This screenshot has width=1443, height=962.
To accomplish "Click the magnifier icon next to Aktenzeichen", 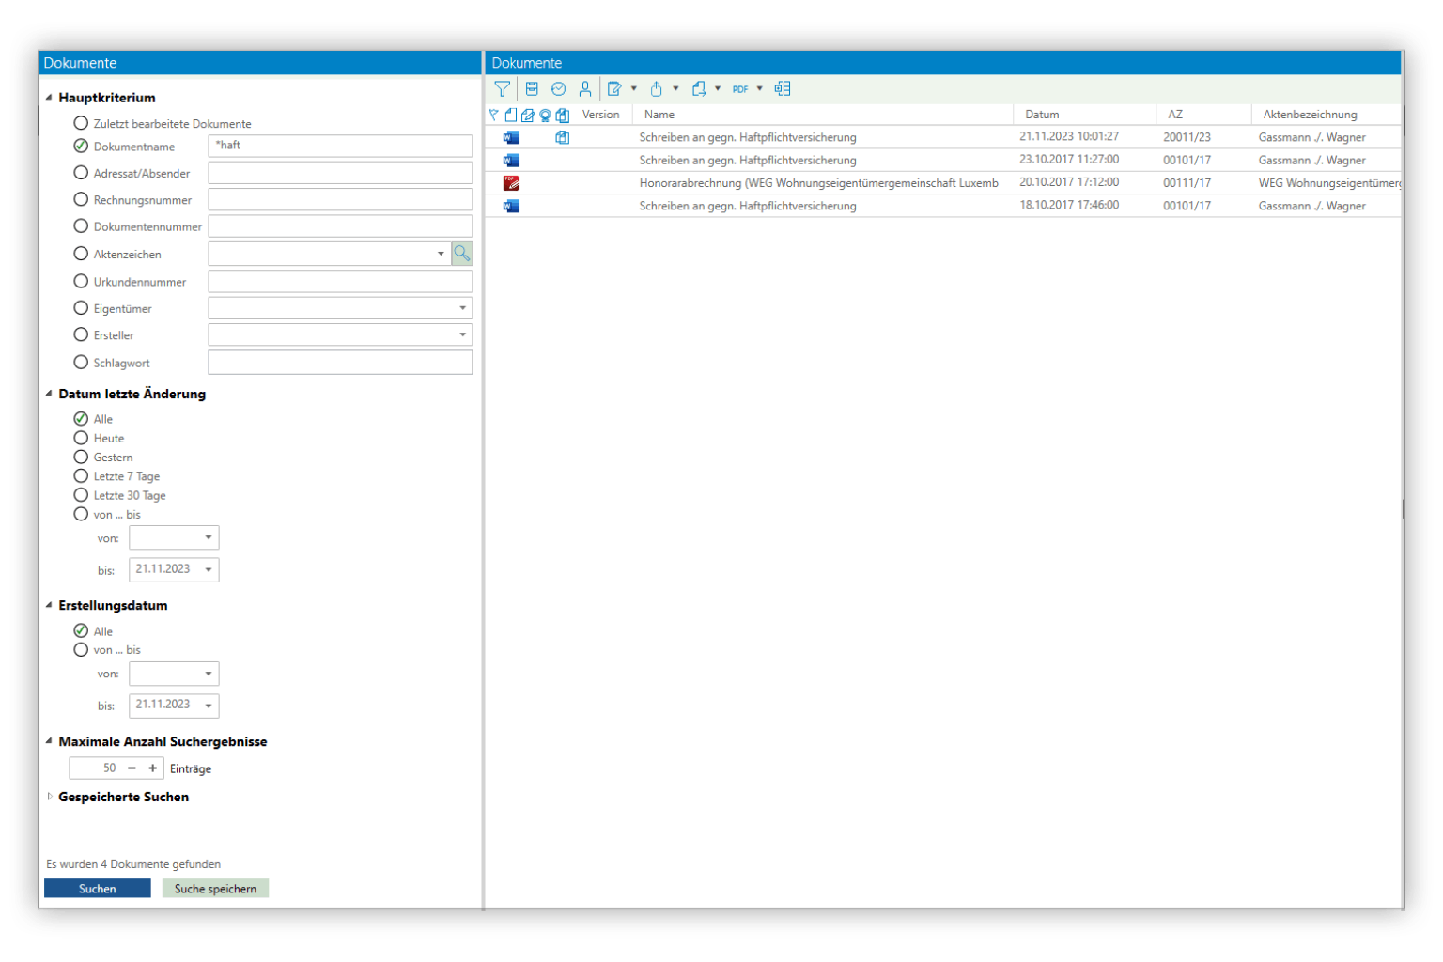I will (461, 254).
